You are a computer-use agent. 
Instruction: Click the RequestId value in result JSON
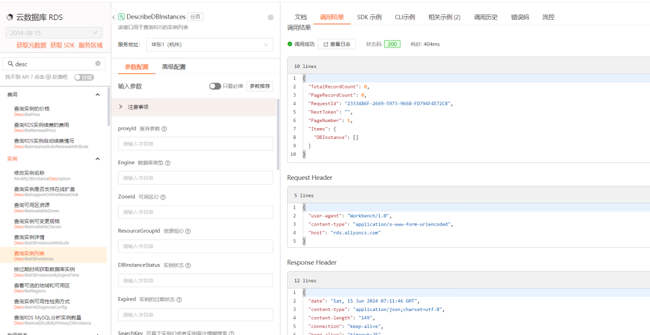tap(397, 103)
